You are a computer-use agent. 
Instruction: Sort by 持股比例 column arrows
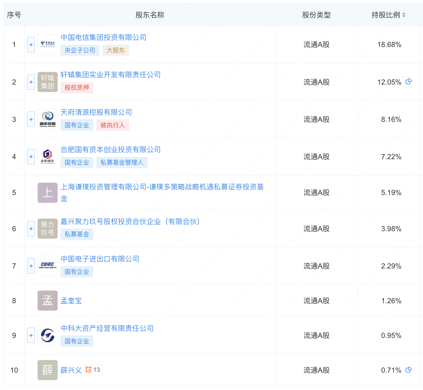coord(404,15)
